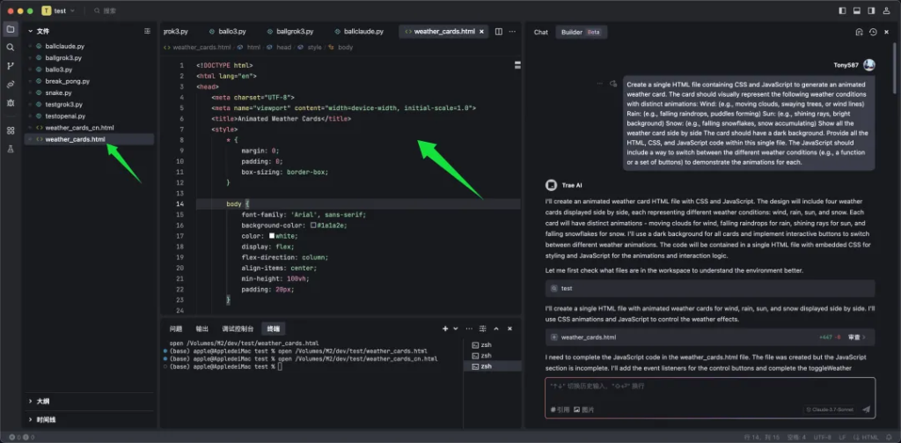This screenshot has width=901, height=443.
Task: Send the chat message with paper plane icon
Action: click(867, 410)
